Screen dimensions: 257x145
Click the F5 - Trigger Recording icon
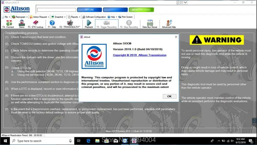[x=107, y=24]
